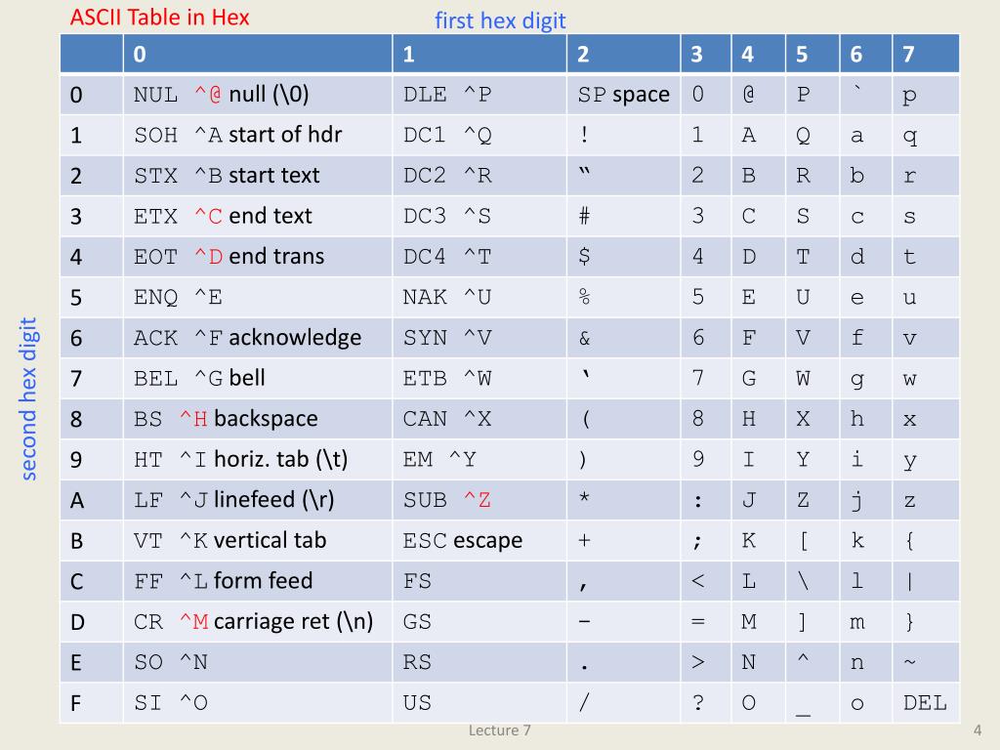This screenshot has width=1000, height=750.
Task: Click the tilde ~ cell
Action: [x=926, y=662]
